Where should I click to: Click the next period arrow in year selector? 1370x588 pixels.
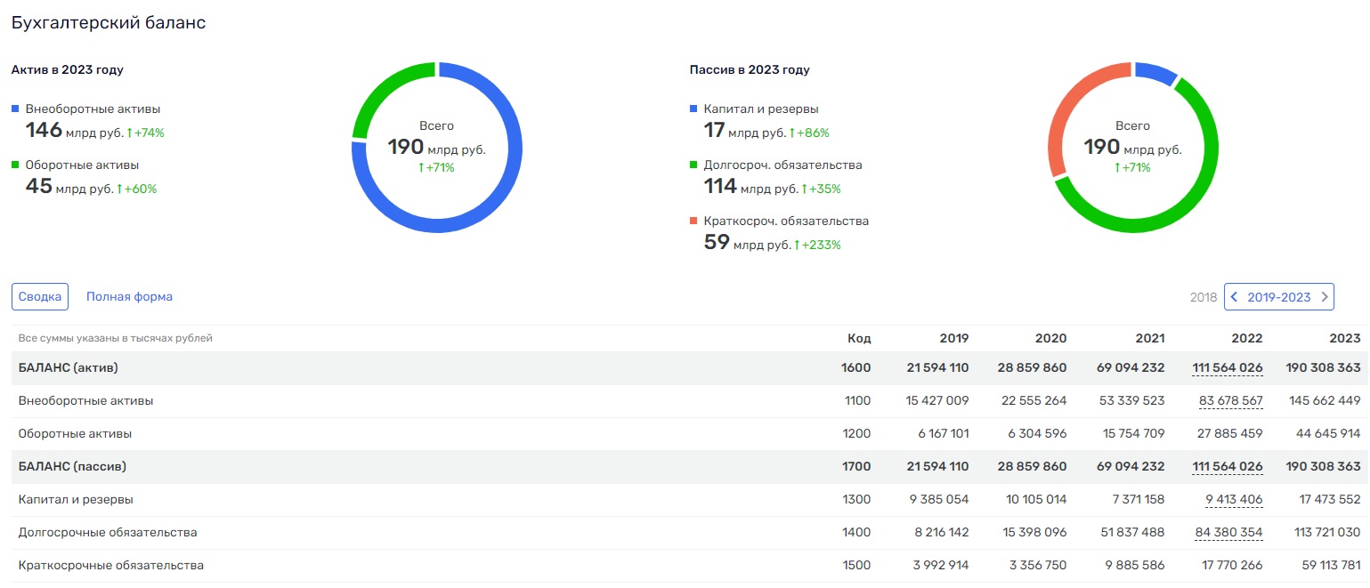(1325, 297)
